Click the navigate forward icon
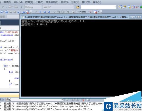This screenshot has width=142, height=111. [16, 7]
